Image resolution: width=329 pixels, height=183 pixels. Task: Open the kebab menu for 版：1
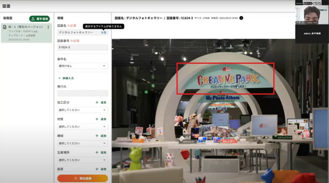coord(48,27)
